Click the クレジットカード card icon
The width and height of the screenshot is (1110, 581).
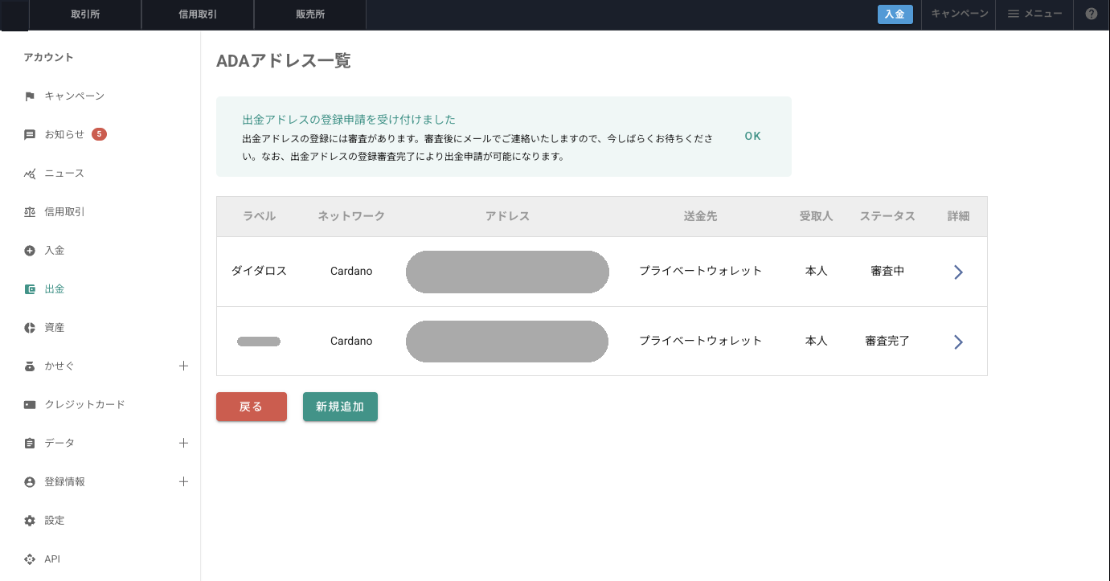pyautogui.click(x=30, y=405)
